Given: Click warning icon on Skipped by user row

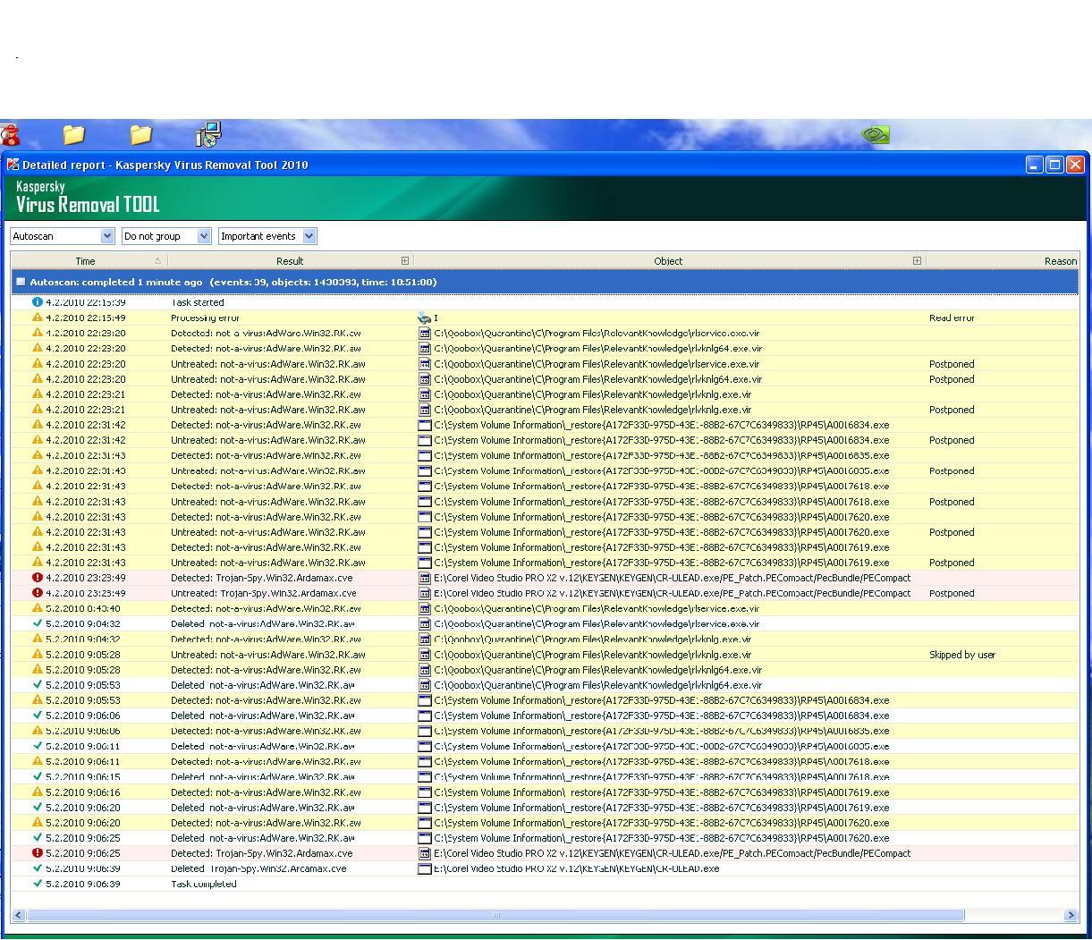Looking at the screenshot, I should 38,655.
